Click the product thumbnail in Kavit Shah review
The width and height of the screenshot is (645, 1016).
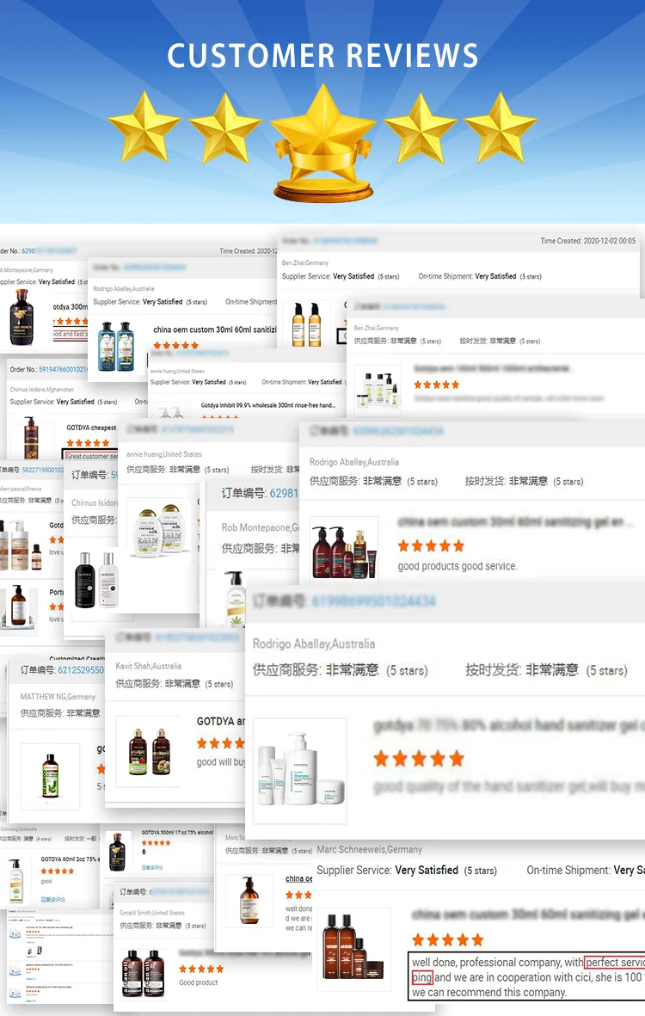click(148, 752)
